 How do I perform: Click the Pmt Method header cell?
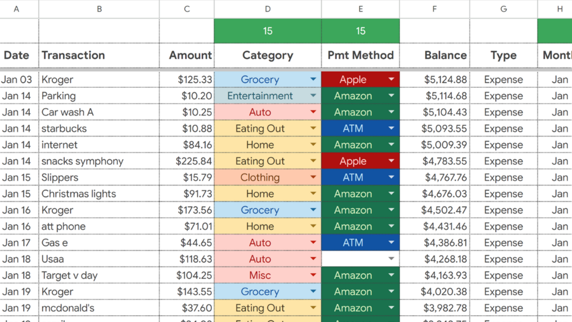360,55
